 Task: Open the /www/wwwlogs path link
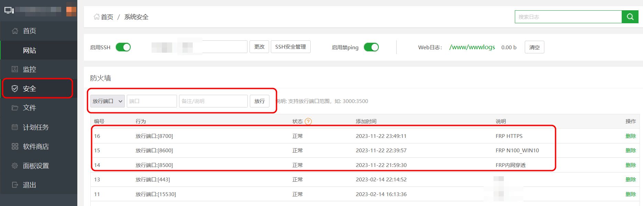472,47
